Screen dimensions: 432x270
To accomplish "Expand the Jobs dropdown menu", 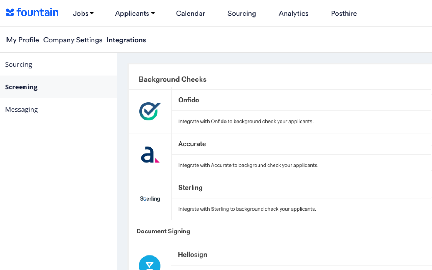I will coord(83,13).
